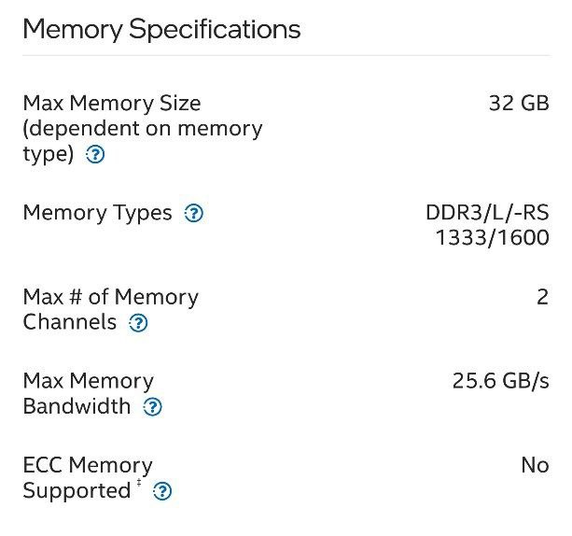572x536 pixels.
Task: Select the Memory Types label
Action: 97,213
